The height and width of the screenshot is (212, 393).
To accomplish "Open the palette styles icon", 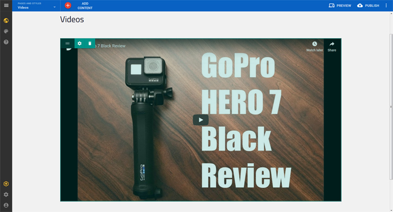I will [6, 31].
